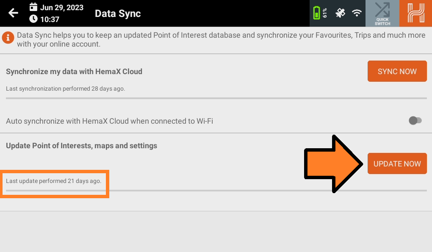Screen dimensions: 432x252
Task: Tap 'Synchronize my data with HemaX Cloud' heading
Action: (74, 72)
